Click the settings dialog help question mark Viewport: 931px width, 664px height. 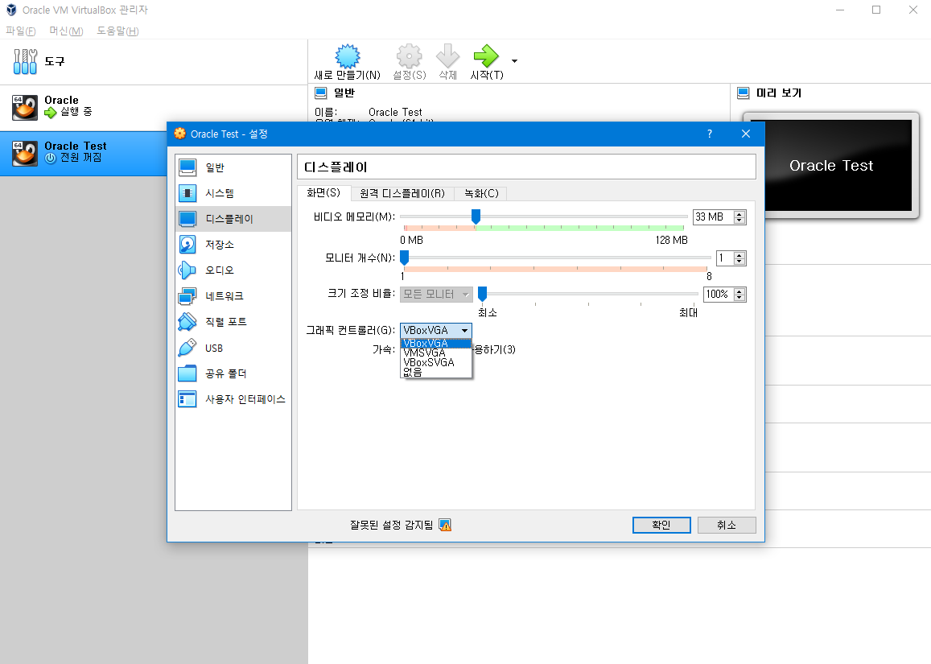coord(710,134)
